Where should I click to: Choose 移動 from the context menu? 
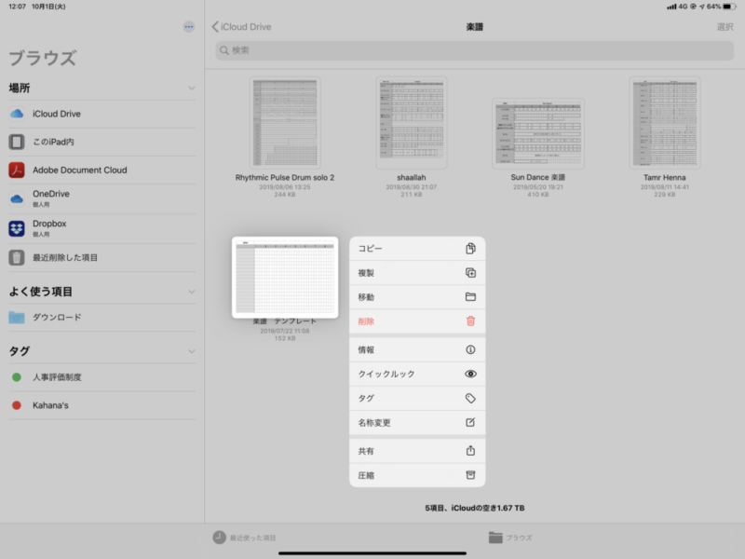(x=417, y=297)
